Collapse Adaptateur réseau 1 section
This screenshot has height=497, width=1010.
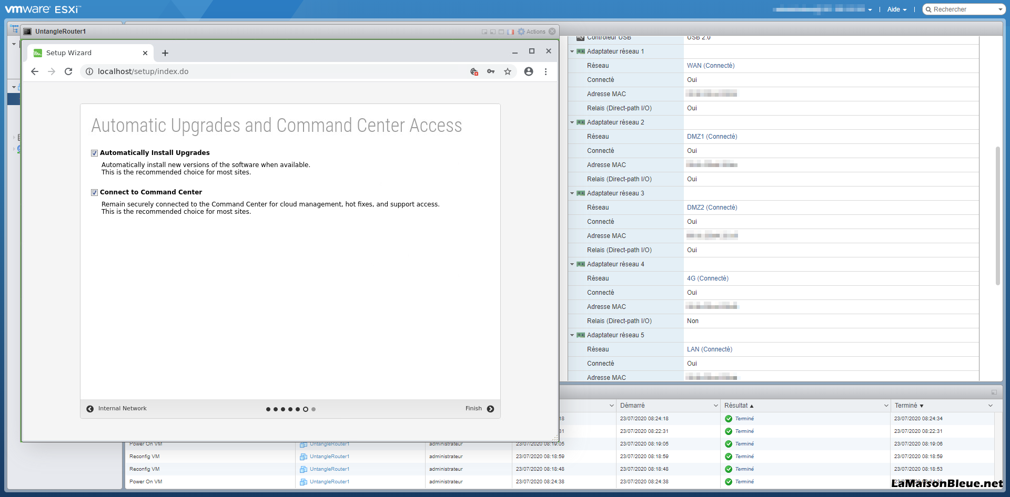(x=572, y=51)
